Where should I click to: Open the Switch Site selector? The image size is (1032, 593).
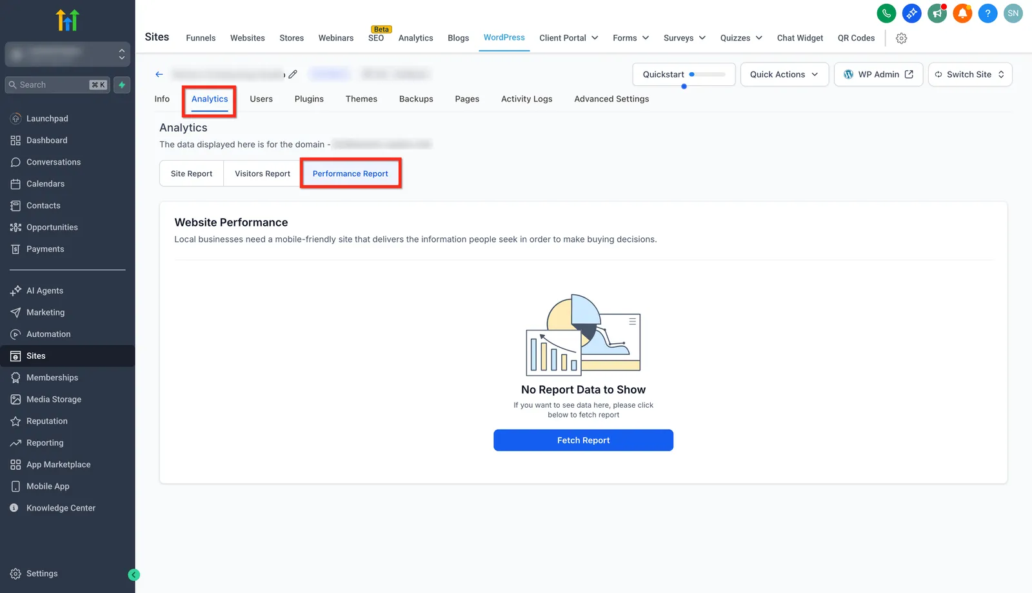pyautogui.click(x=970, y=74)
